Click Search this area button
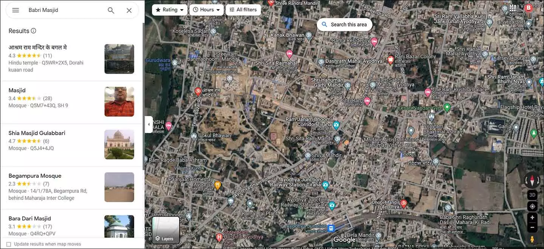This screenshot has width=544, height=249. 344,25
